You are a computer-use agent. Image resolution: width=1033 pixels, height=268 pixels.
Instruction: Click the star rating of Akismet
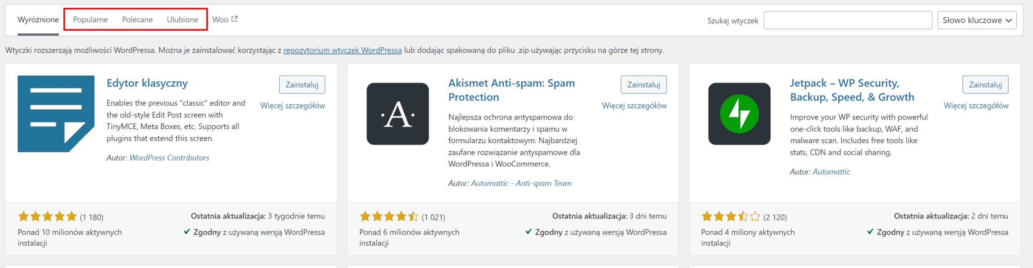click(389, 216)
